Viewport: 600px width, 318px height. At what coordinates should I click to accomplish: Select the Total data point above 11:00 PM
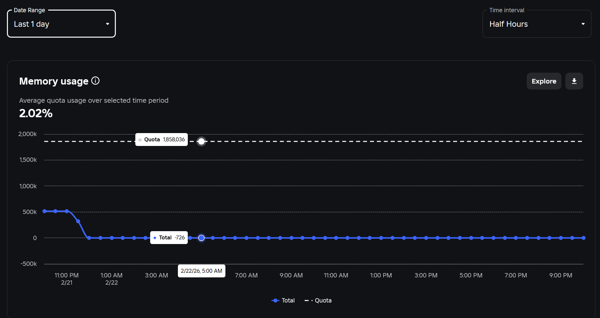tap(67, 211)
